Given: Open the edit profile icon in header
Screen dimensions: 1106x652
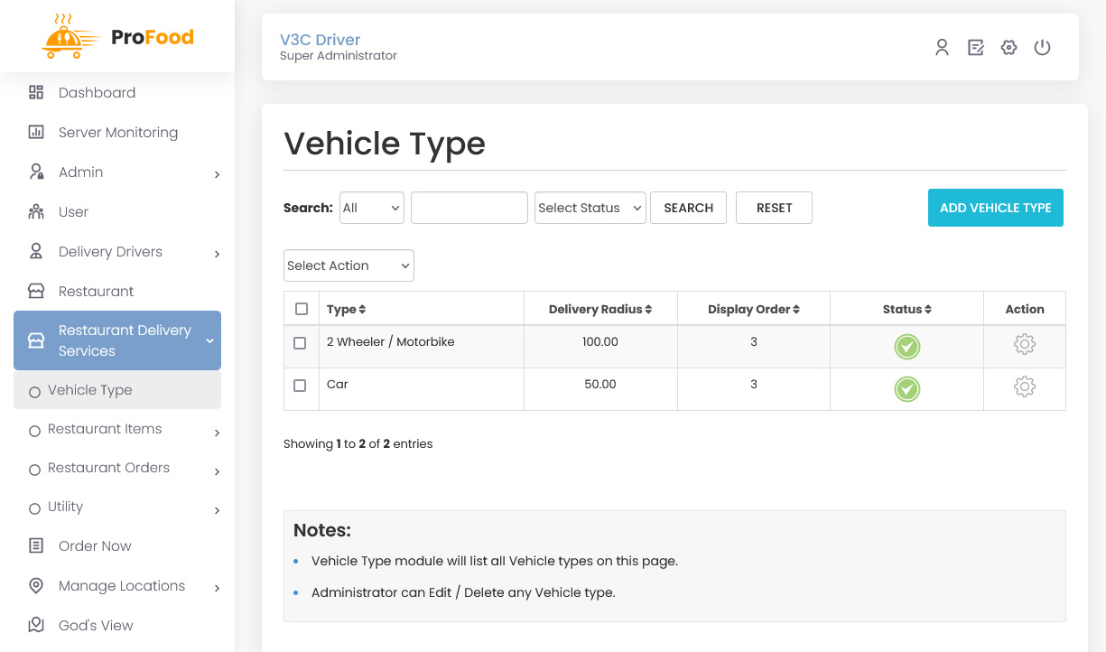Looking at the screenshot, I should [975, 48].
